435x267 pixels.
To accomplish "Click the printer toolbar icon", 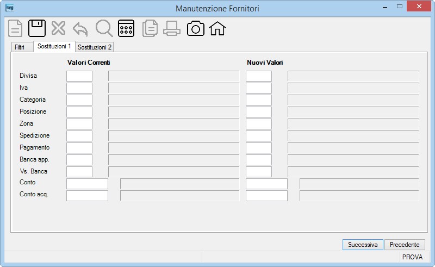I will pos(172,29).
